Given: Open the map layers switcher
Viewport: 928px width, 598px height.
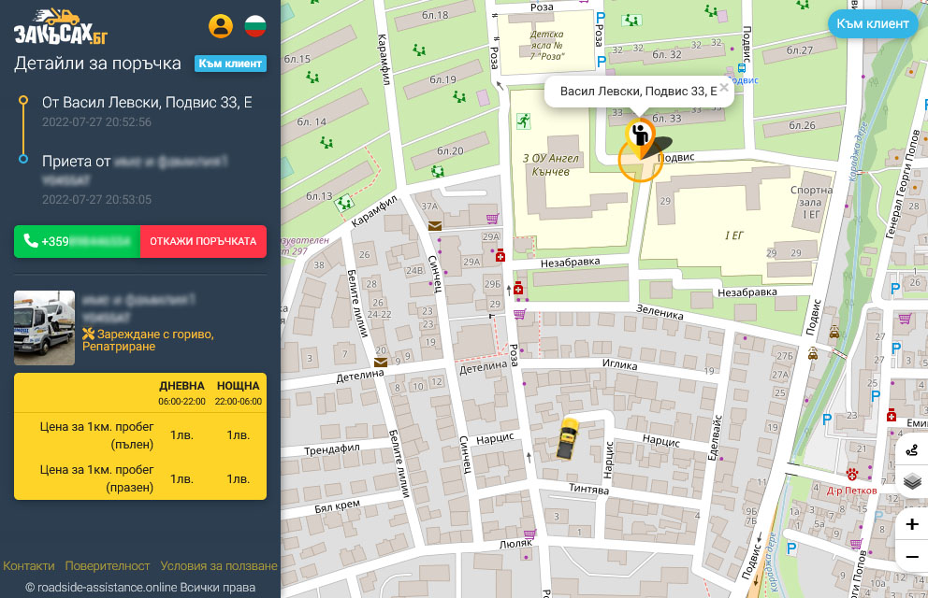Looking at the screenshot, I should [912, 482].
